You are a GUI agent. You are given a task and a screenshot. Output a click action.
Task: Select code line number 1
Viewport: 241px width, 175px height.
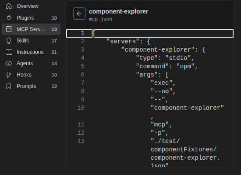pos(82,33)
